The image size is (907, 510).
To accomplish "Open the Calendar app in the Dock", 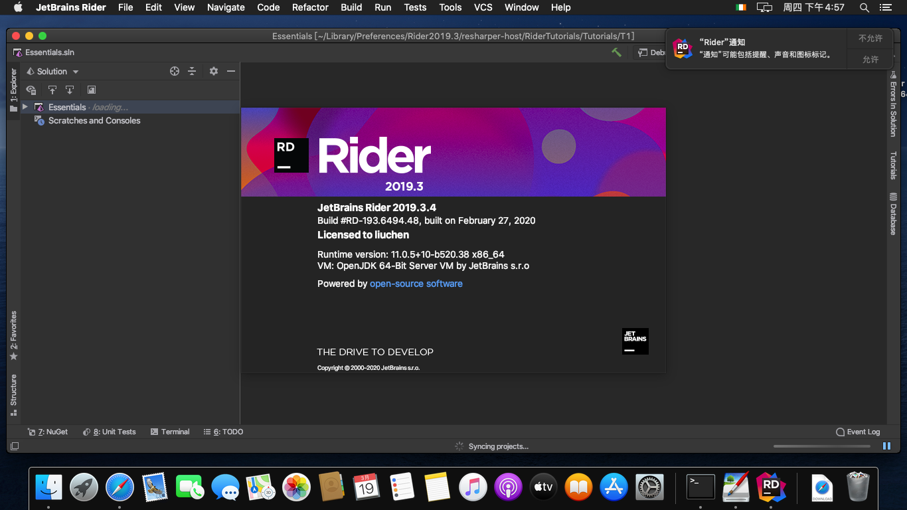I will (367, 487).
